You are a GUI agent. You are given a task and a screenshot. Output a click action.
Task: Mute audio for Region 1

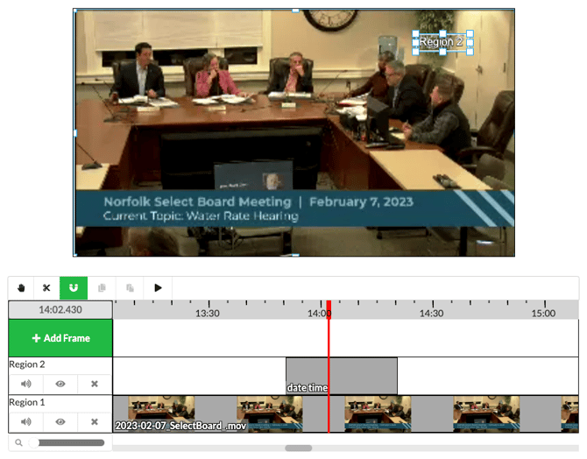25,421
